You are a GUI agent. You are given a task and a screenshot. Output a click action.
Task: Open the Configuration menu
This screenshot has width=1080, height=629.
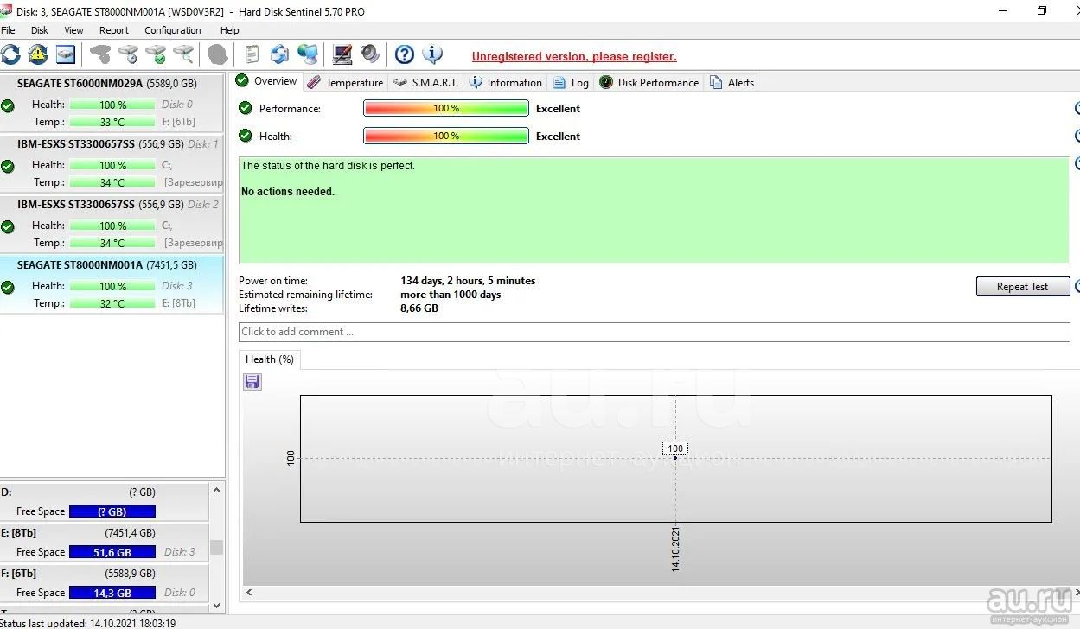(x=173, y=30)
